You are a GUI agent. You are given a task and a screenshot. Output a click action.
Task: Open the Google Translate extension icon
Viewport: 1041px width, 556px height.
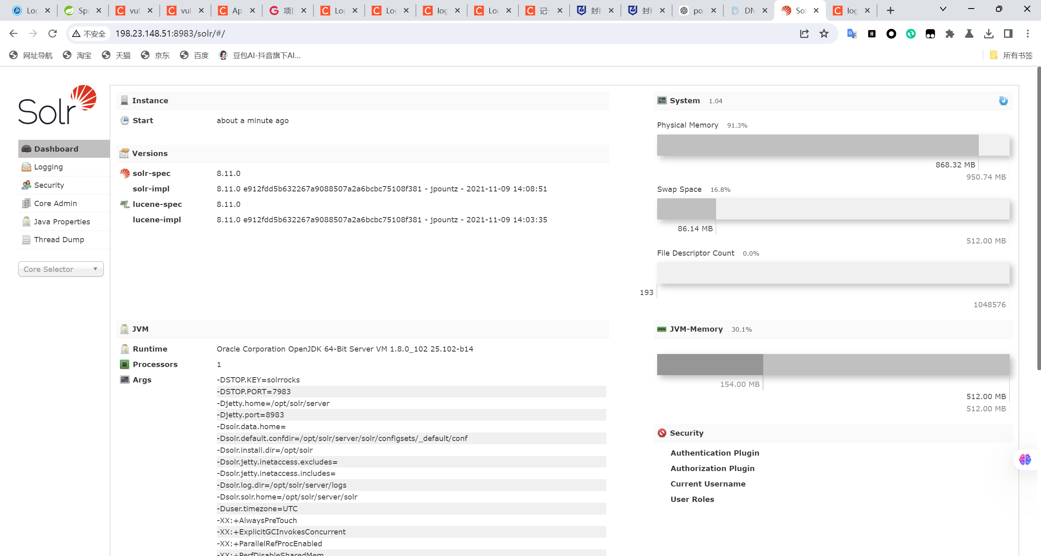tap(852, 34)
